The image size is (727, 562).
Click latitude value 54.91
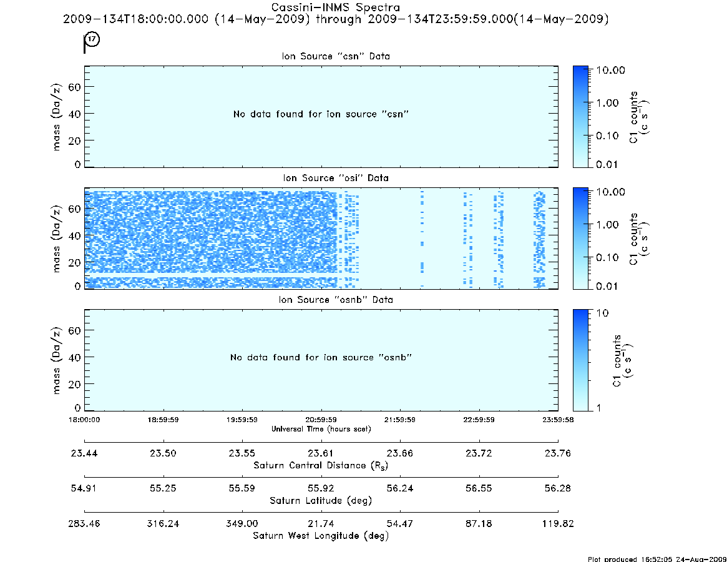pos(84,488)
